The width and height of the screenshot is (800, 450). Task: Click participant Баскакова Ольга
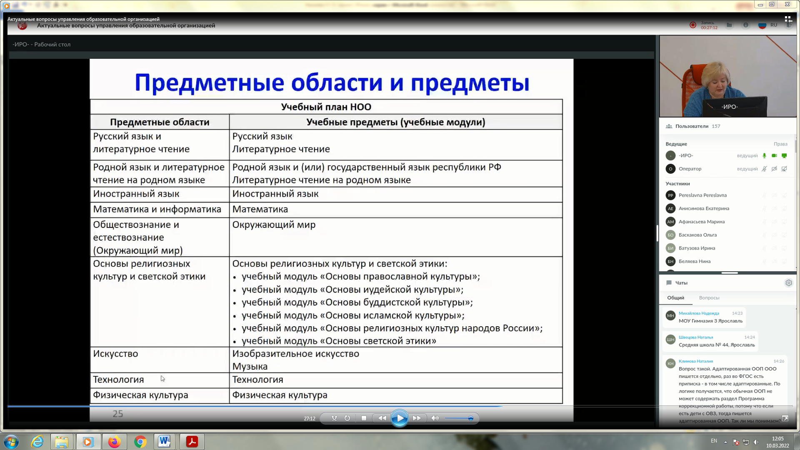point(697,235)
